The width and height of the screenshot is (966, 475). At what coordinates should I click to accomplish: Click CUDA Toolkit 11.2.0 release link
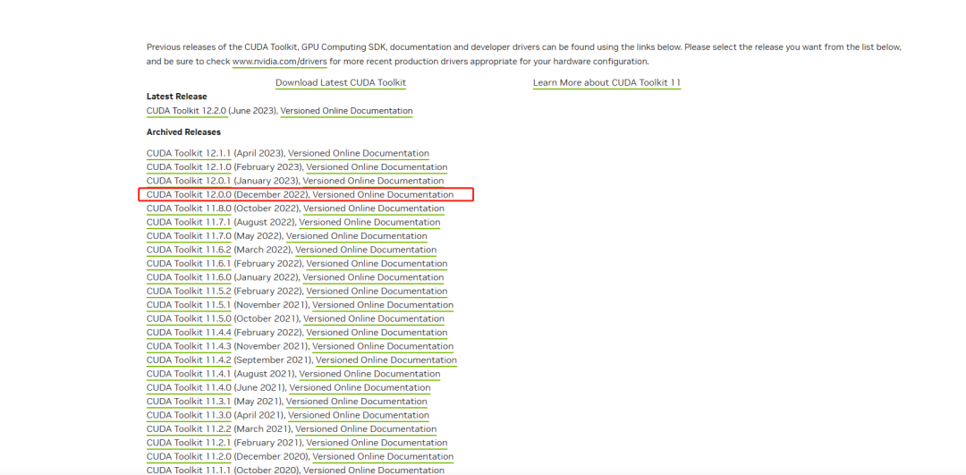[x=189, y=456]
